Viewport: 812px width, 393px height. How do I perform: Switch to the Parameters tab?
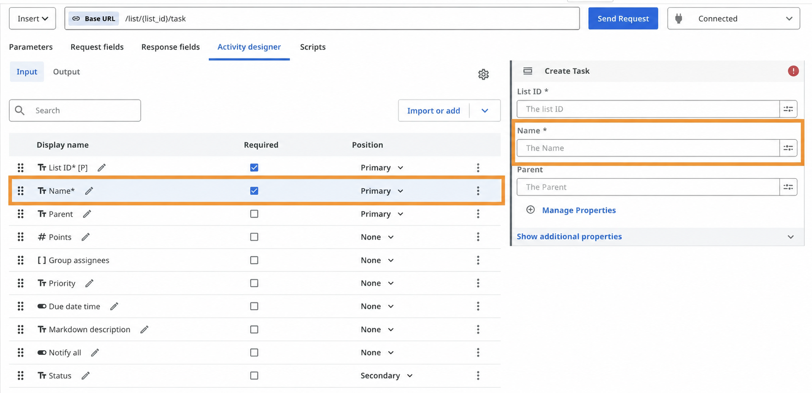tap(31, 47)
